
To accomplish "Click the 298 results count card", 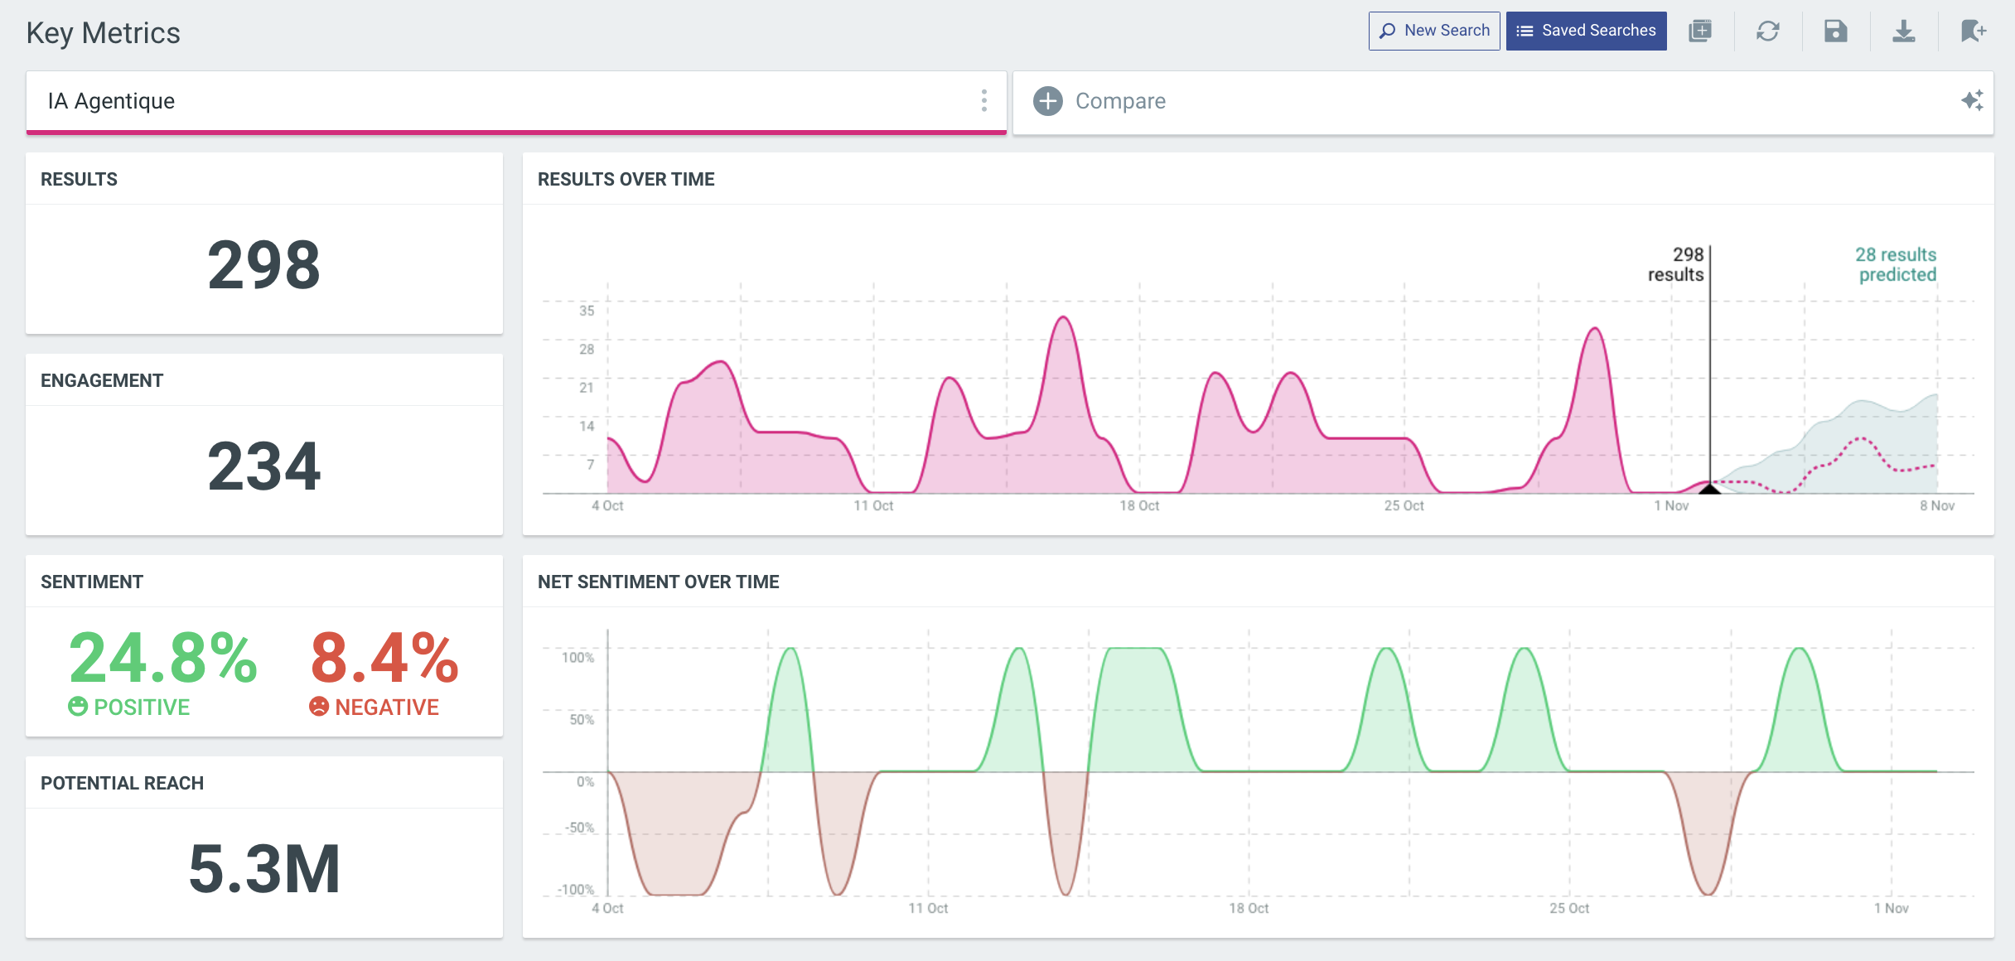I will tap(263, 265).
